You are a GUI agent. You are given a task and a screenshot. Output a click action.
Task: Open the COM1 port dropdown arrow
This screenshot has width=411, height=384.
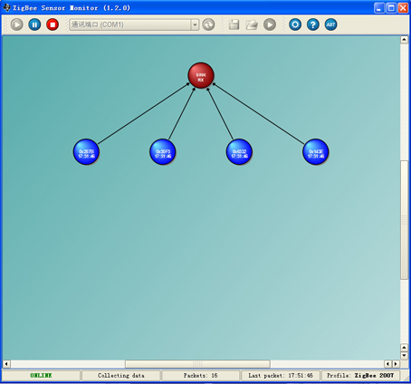coord(195,24)
